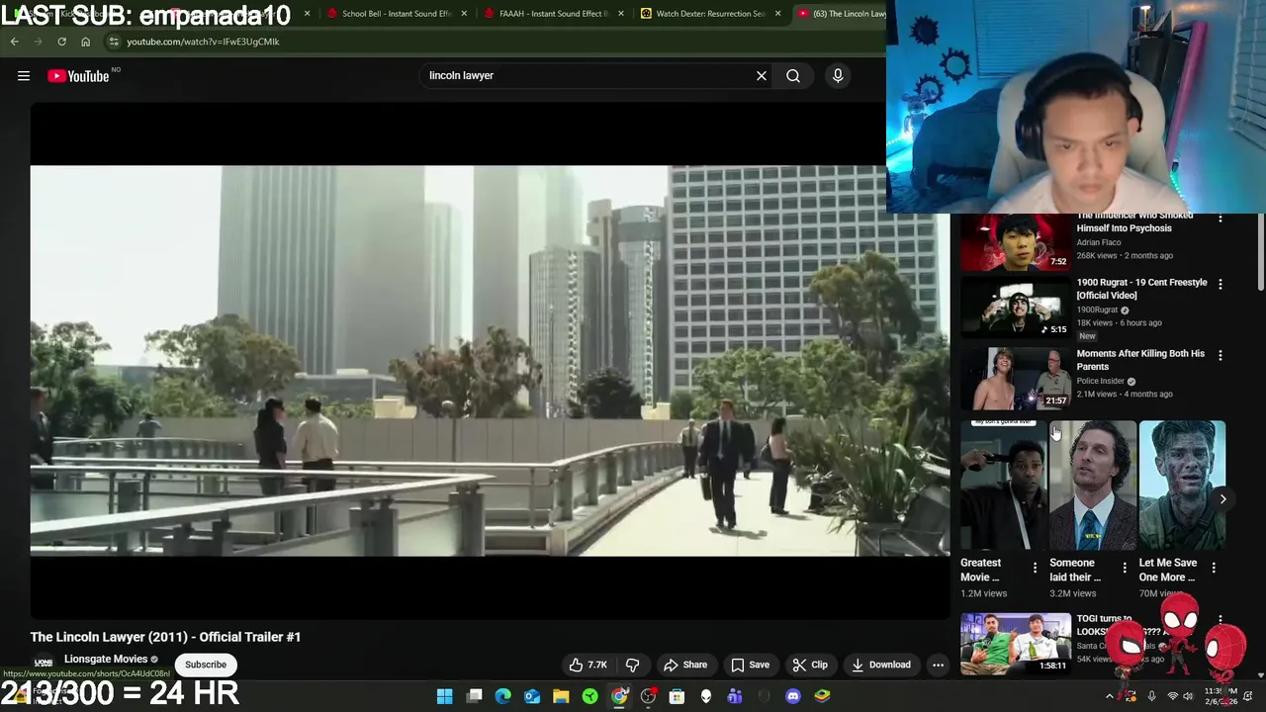Open the Windows Start menu
The height and width of the screenshot is (712, 1266).
coord(445,696)
